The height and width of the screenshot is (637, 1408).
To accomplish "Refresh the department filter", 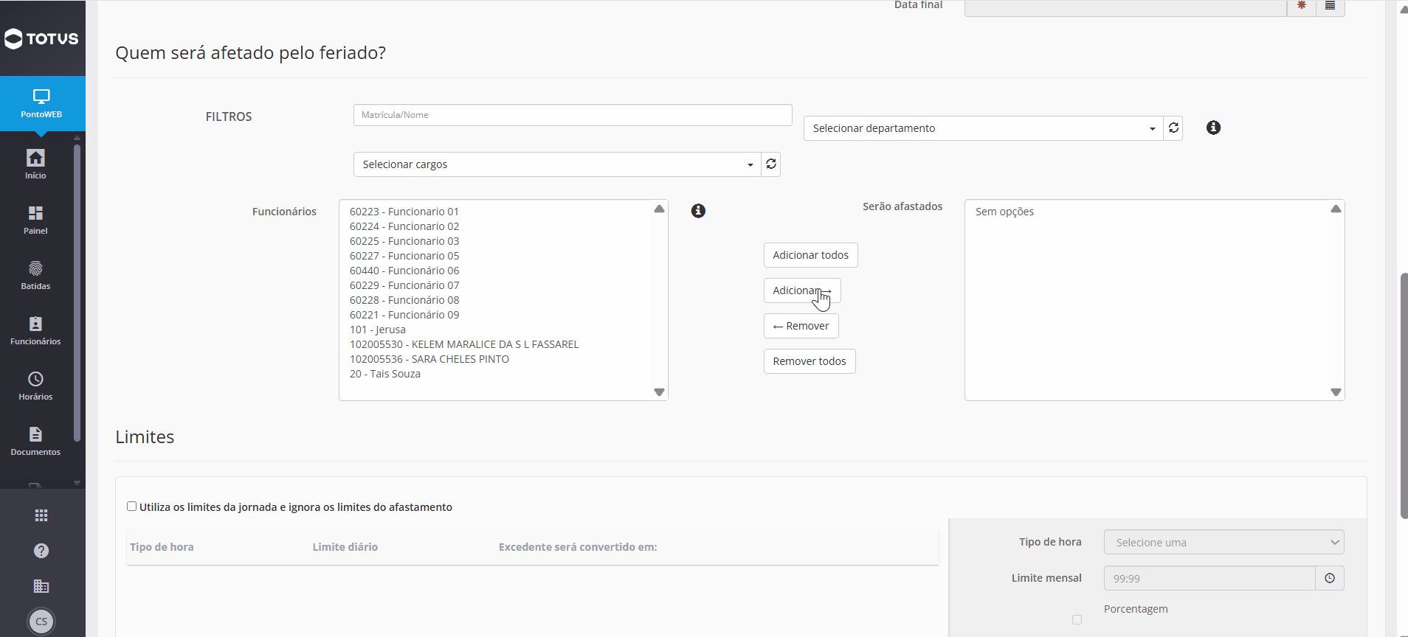I will [x=1173, y=128].
